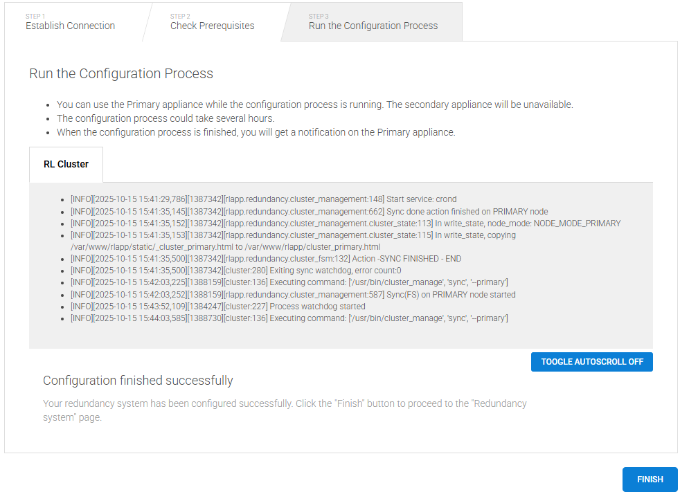Viewport: 689px width, 501px height.
Task: Click the 'could take several hours' bullet note
Action: (165, 118)
